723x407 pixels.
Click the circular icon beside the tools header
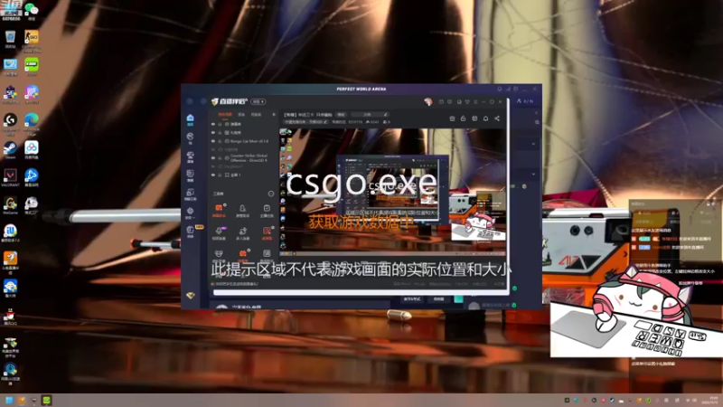[x=271, y=194]
